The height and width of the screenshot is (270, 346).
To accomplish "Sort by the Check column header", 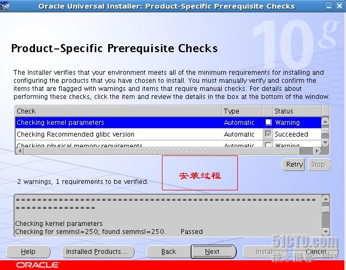I will (x=119, y=111).
